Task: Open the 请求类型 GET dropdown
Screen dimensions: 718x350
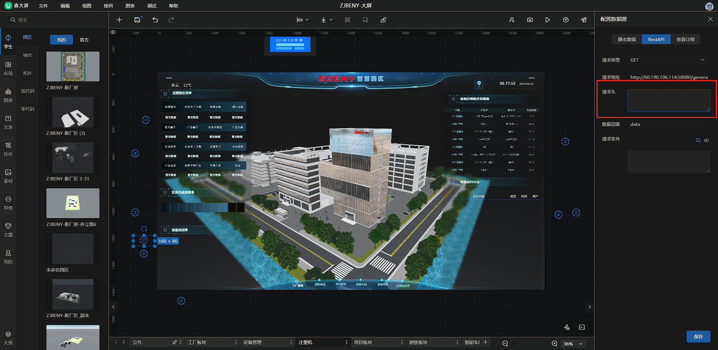Action: coord(669,60)
